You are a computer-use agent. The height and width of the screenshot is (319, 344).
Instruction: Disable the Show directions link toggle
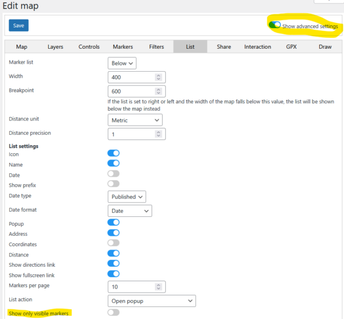point(114,263)
